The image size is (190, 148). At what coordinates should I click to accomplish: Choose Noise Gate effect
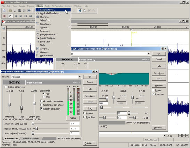click(x=53, y=42)
